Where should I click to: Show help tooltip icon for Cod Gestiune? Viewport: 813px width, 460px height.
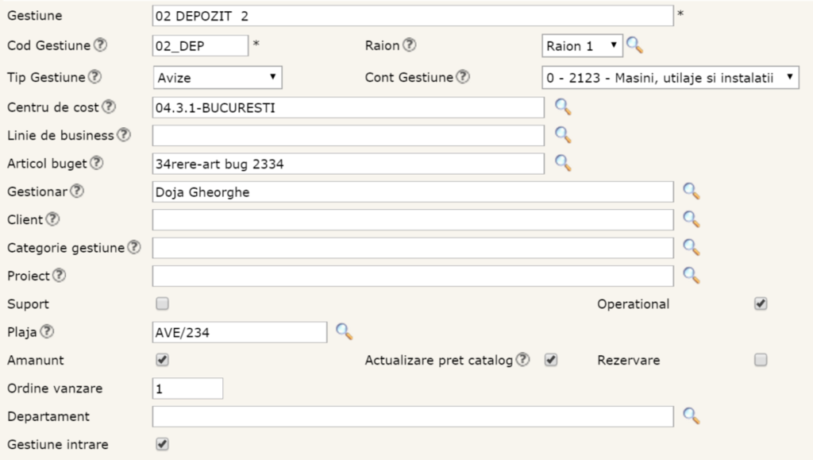[x=100, y=45]
